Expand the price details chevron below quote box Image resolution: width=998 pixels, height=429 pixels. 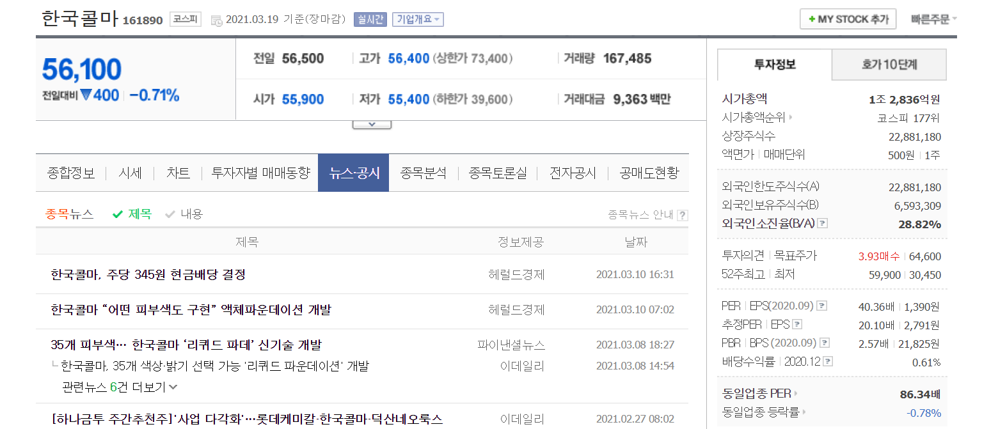point(372,124)
